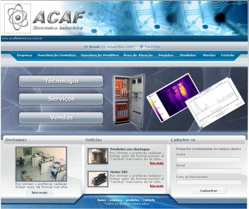Click leia mais under Destaques photo
Image resolution: width=249 pixels, height=209 pixels.
pos(40,192)
